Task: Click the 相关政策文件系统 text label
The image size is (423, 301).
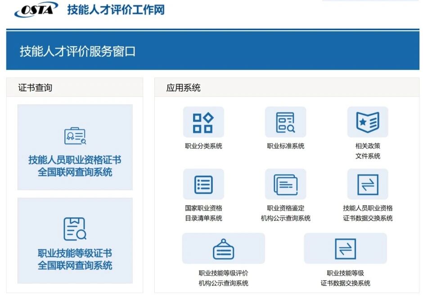Action: 368,151
